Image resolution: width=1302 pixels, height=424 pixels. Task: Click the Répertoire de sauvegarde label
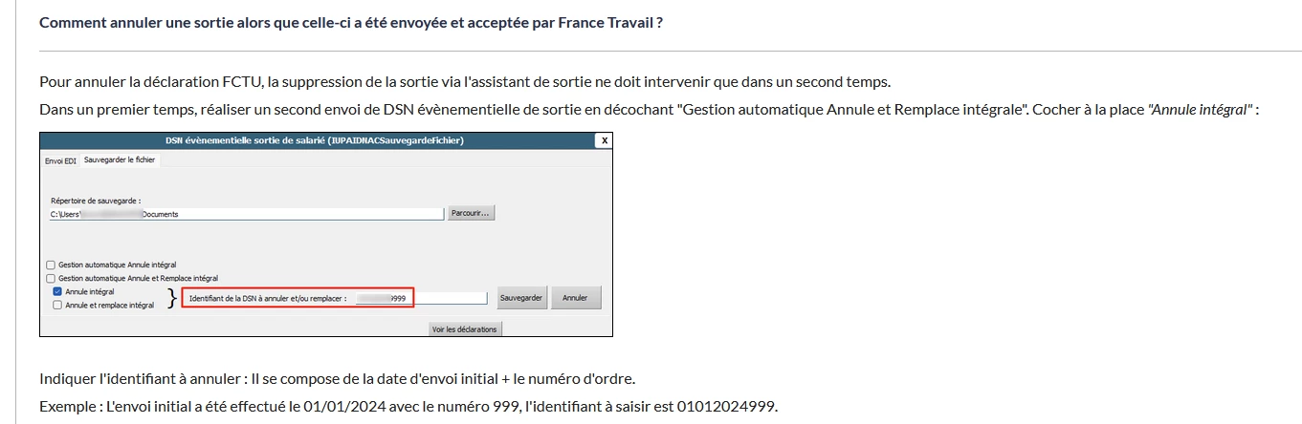(x=96, y=201)
